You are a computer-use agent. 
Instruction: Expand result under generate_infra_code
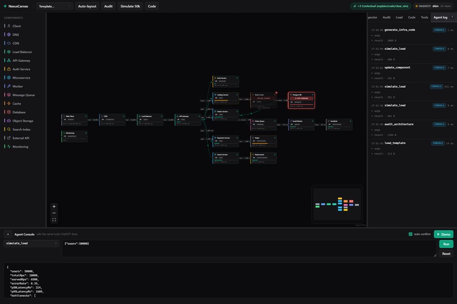[x=384, y=40]
